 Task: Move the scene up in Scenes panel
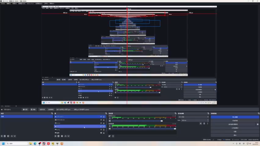tap(12, 136)
